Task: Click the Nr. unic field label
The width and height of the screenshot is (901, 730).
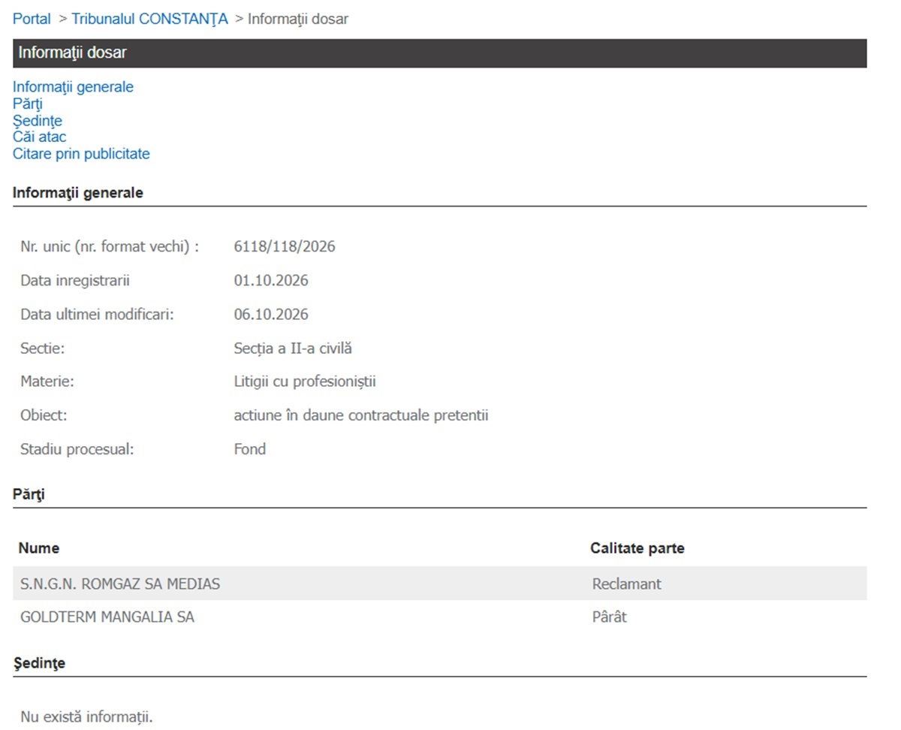Action: (110, 246)
